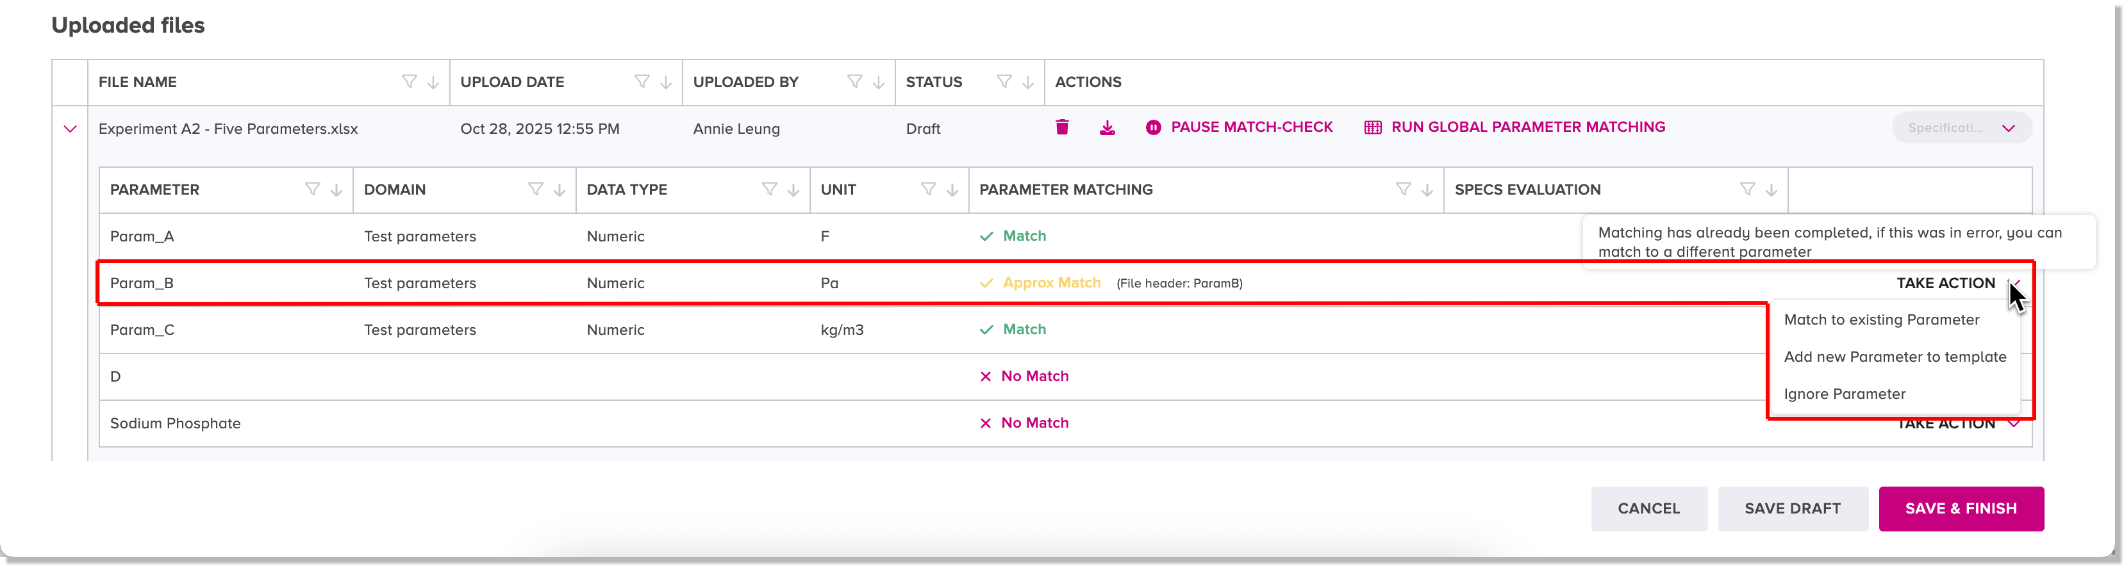2124x566 pixels.
Task: Sort the UPLOAD DATE column
Action: [665, 83]
